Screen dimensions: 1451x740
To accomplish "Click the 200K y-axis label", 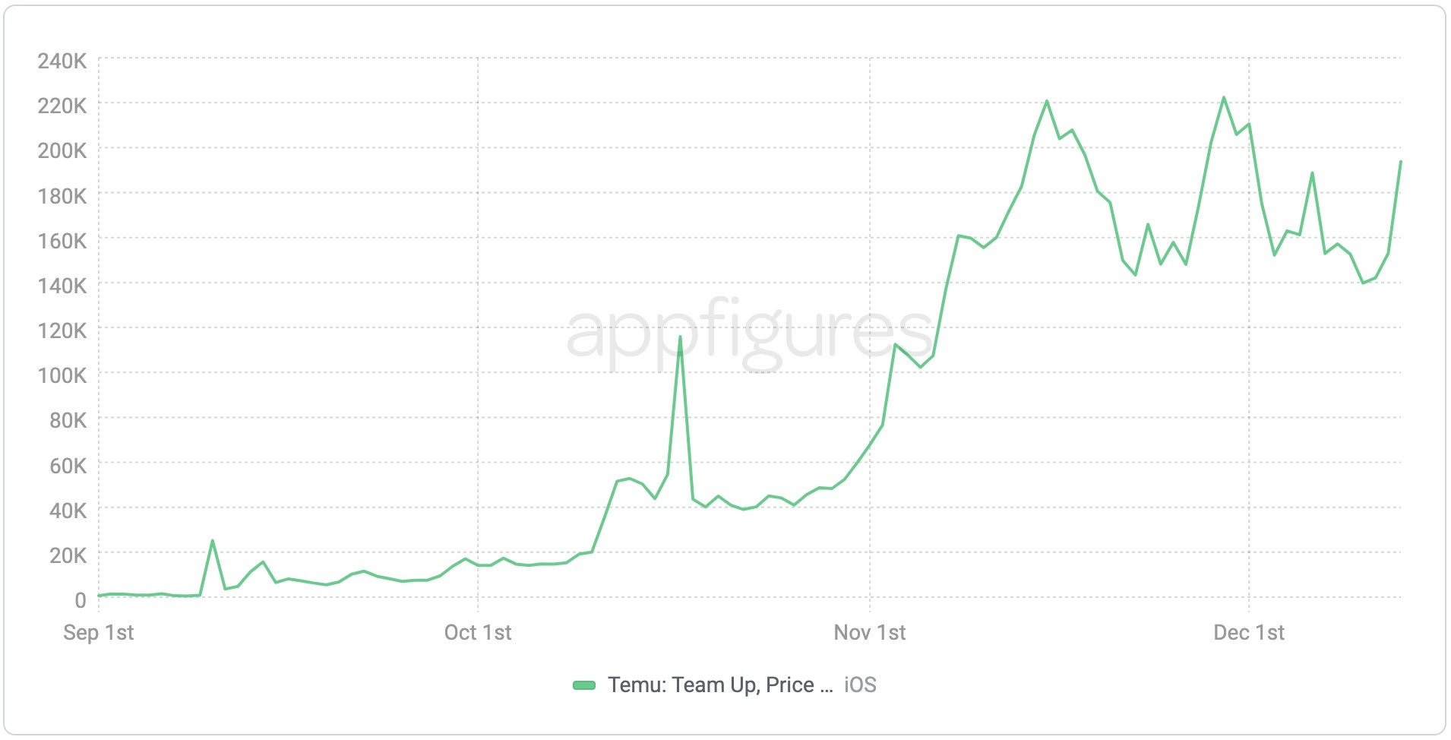I will (x=62, y=150).
